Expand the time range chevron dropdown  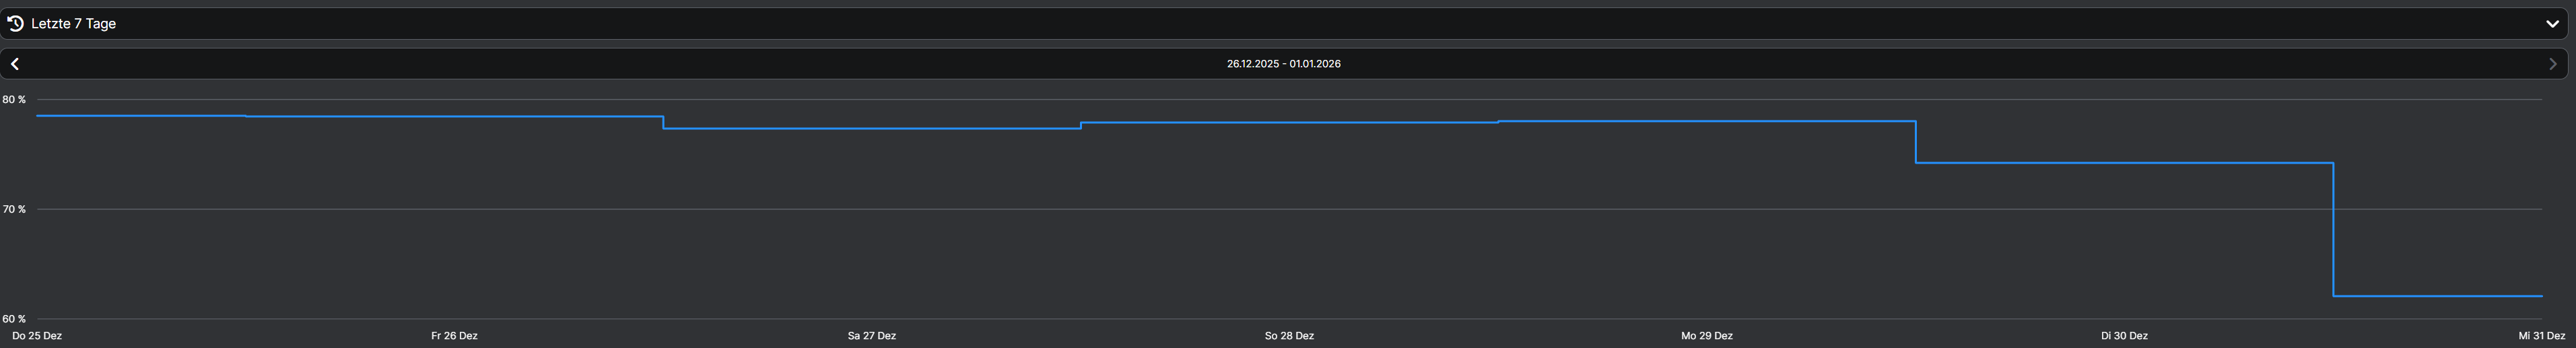2552,23
